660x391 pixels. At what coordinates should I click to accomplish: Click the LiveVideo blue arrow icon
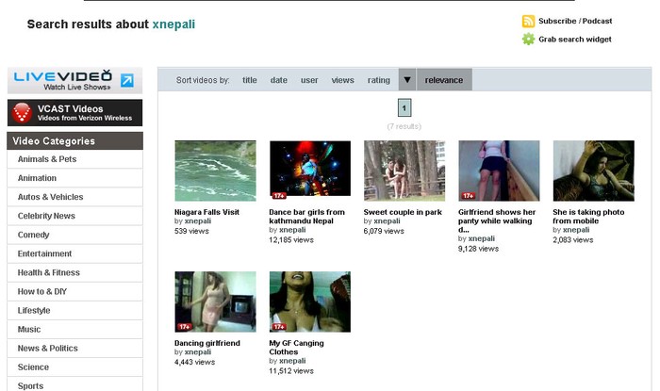click(x=126, y=80)
